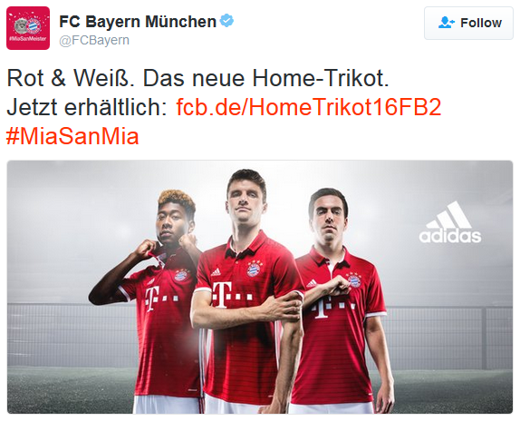This screenshot has width=520, height=421.
Task: Click the Telekom T logo on left jersey
Action: coord(150,299)
